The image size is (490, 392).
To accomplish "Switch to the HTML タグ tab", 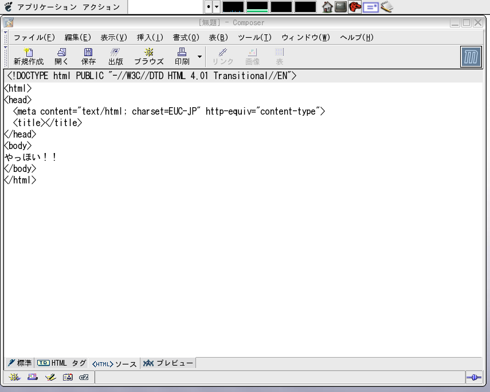I will coord(61,363).
